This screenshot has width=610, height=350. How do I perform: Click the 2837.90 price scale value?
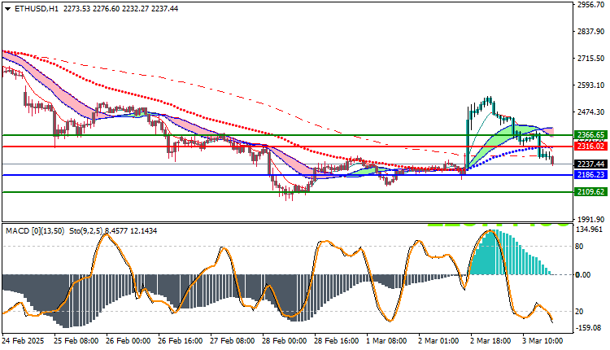591,31
